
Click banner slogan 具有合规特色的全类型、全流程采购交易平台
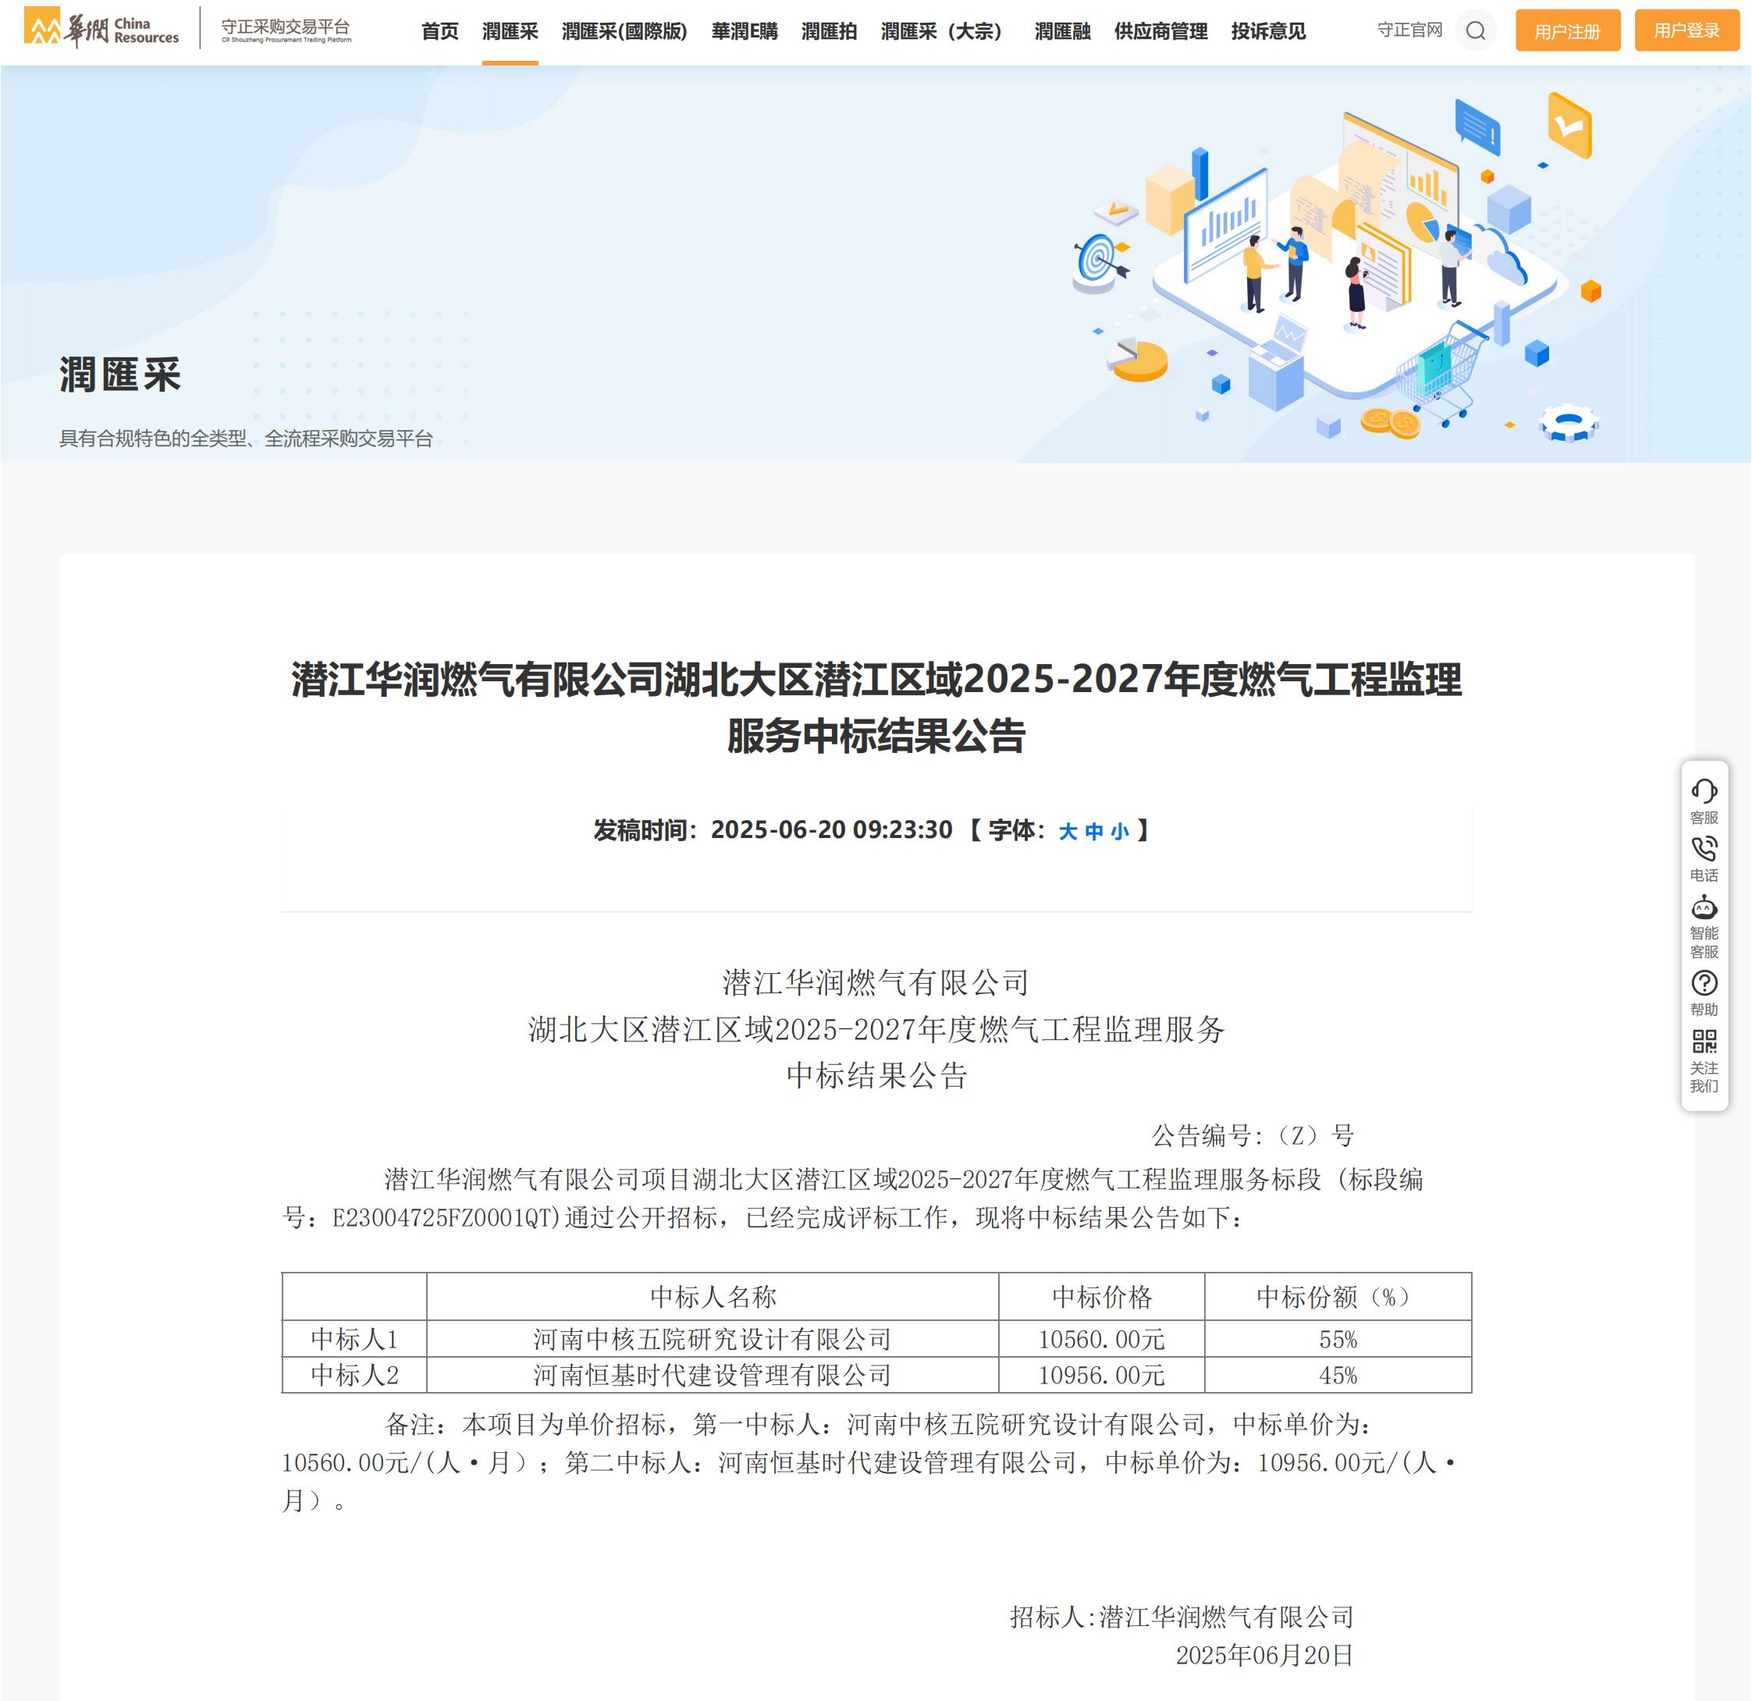pos(246,438)
